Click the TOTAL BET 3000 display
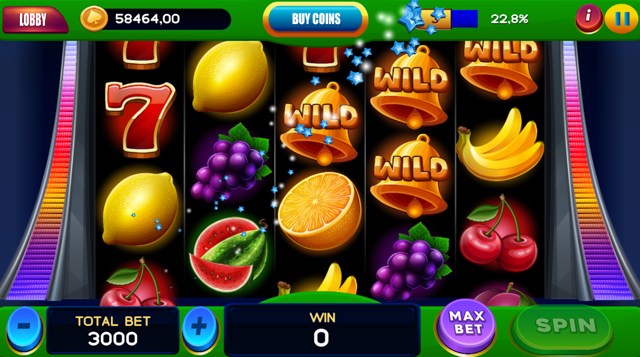 113,330
